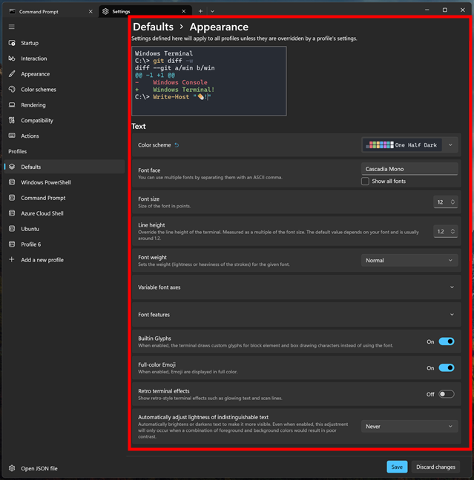Click Open JSON file link
The height and width of the screenshot is (480, 474).
(65, 468)
